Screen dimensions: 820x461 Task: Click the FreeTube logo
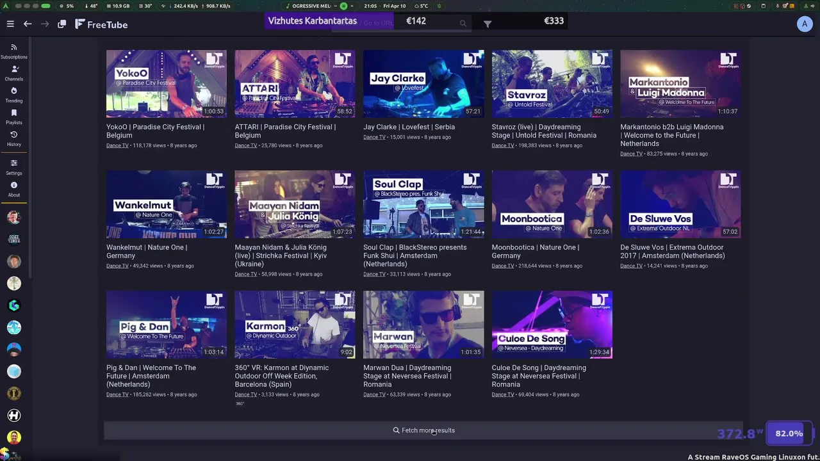[x=101, y=24]
